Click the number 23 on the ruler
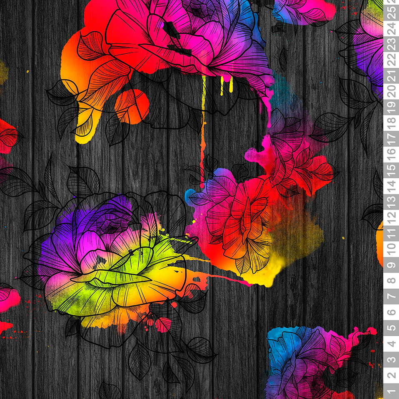Viewport: 399px width, 399px height. (x=391, y=43)
